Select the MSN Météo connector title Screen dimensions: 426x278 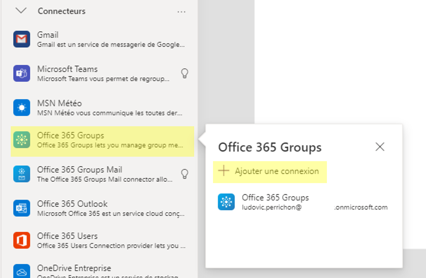pos(60,103)
